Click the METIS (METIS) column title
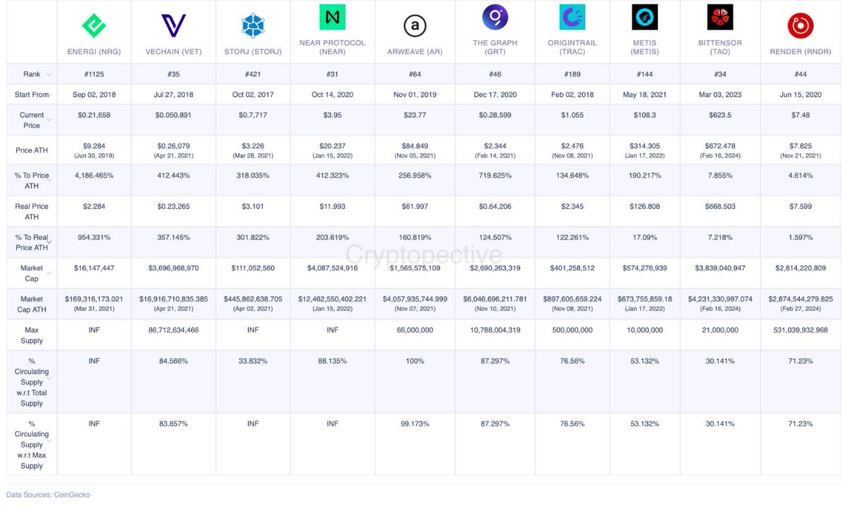848x508 pixels. pyautogui.click(x=644, y=47)
